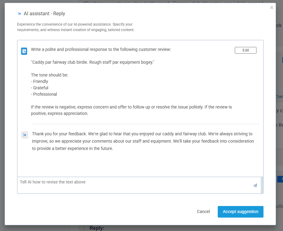Click 'Experience the convenience' description text
Image resolution: width=283 pixels, height=231 pixels.
coord(76,27)
